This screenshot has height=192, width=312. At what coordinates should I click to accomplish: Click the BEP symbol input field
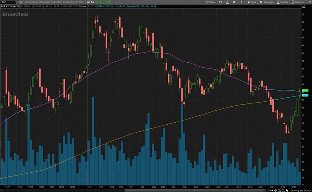(8, 2)
